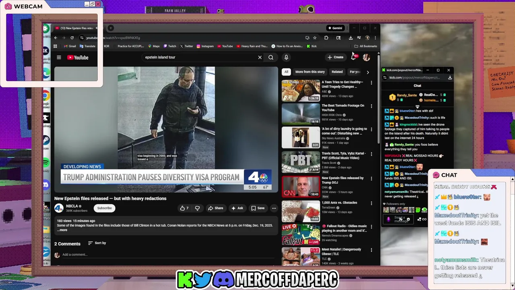Open a new browser tab

111,28
